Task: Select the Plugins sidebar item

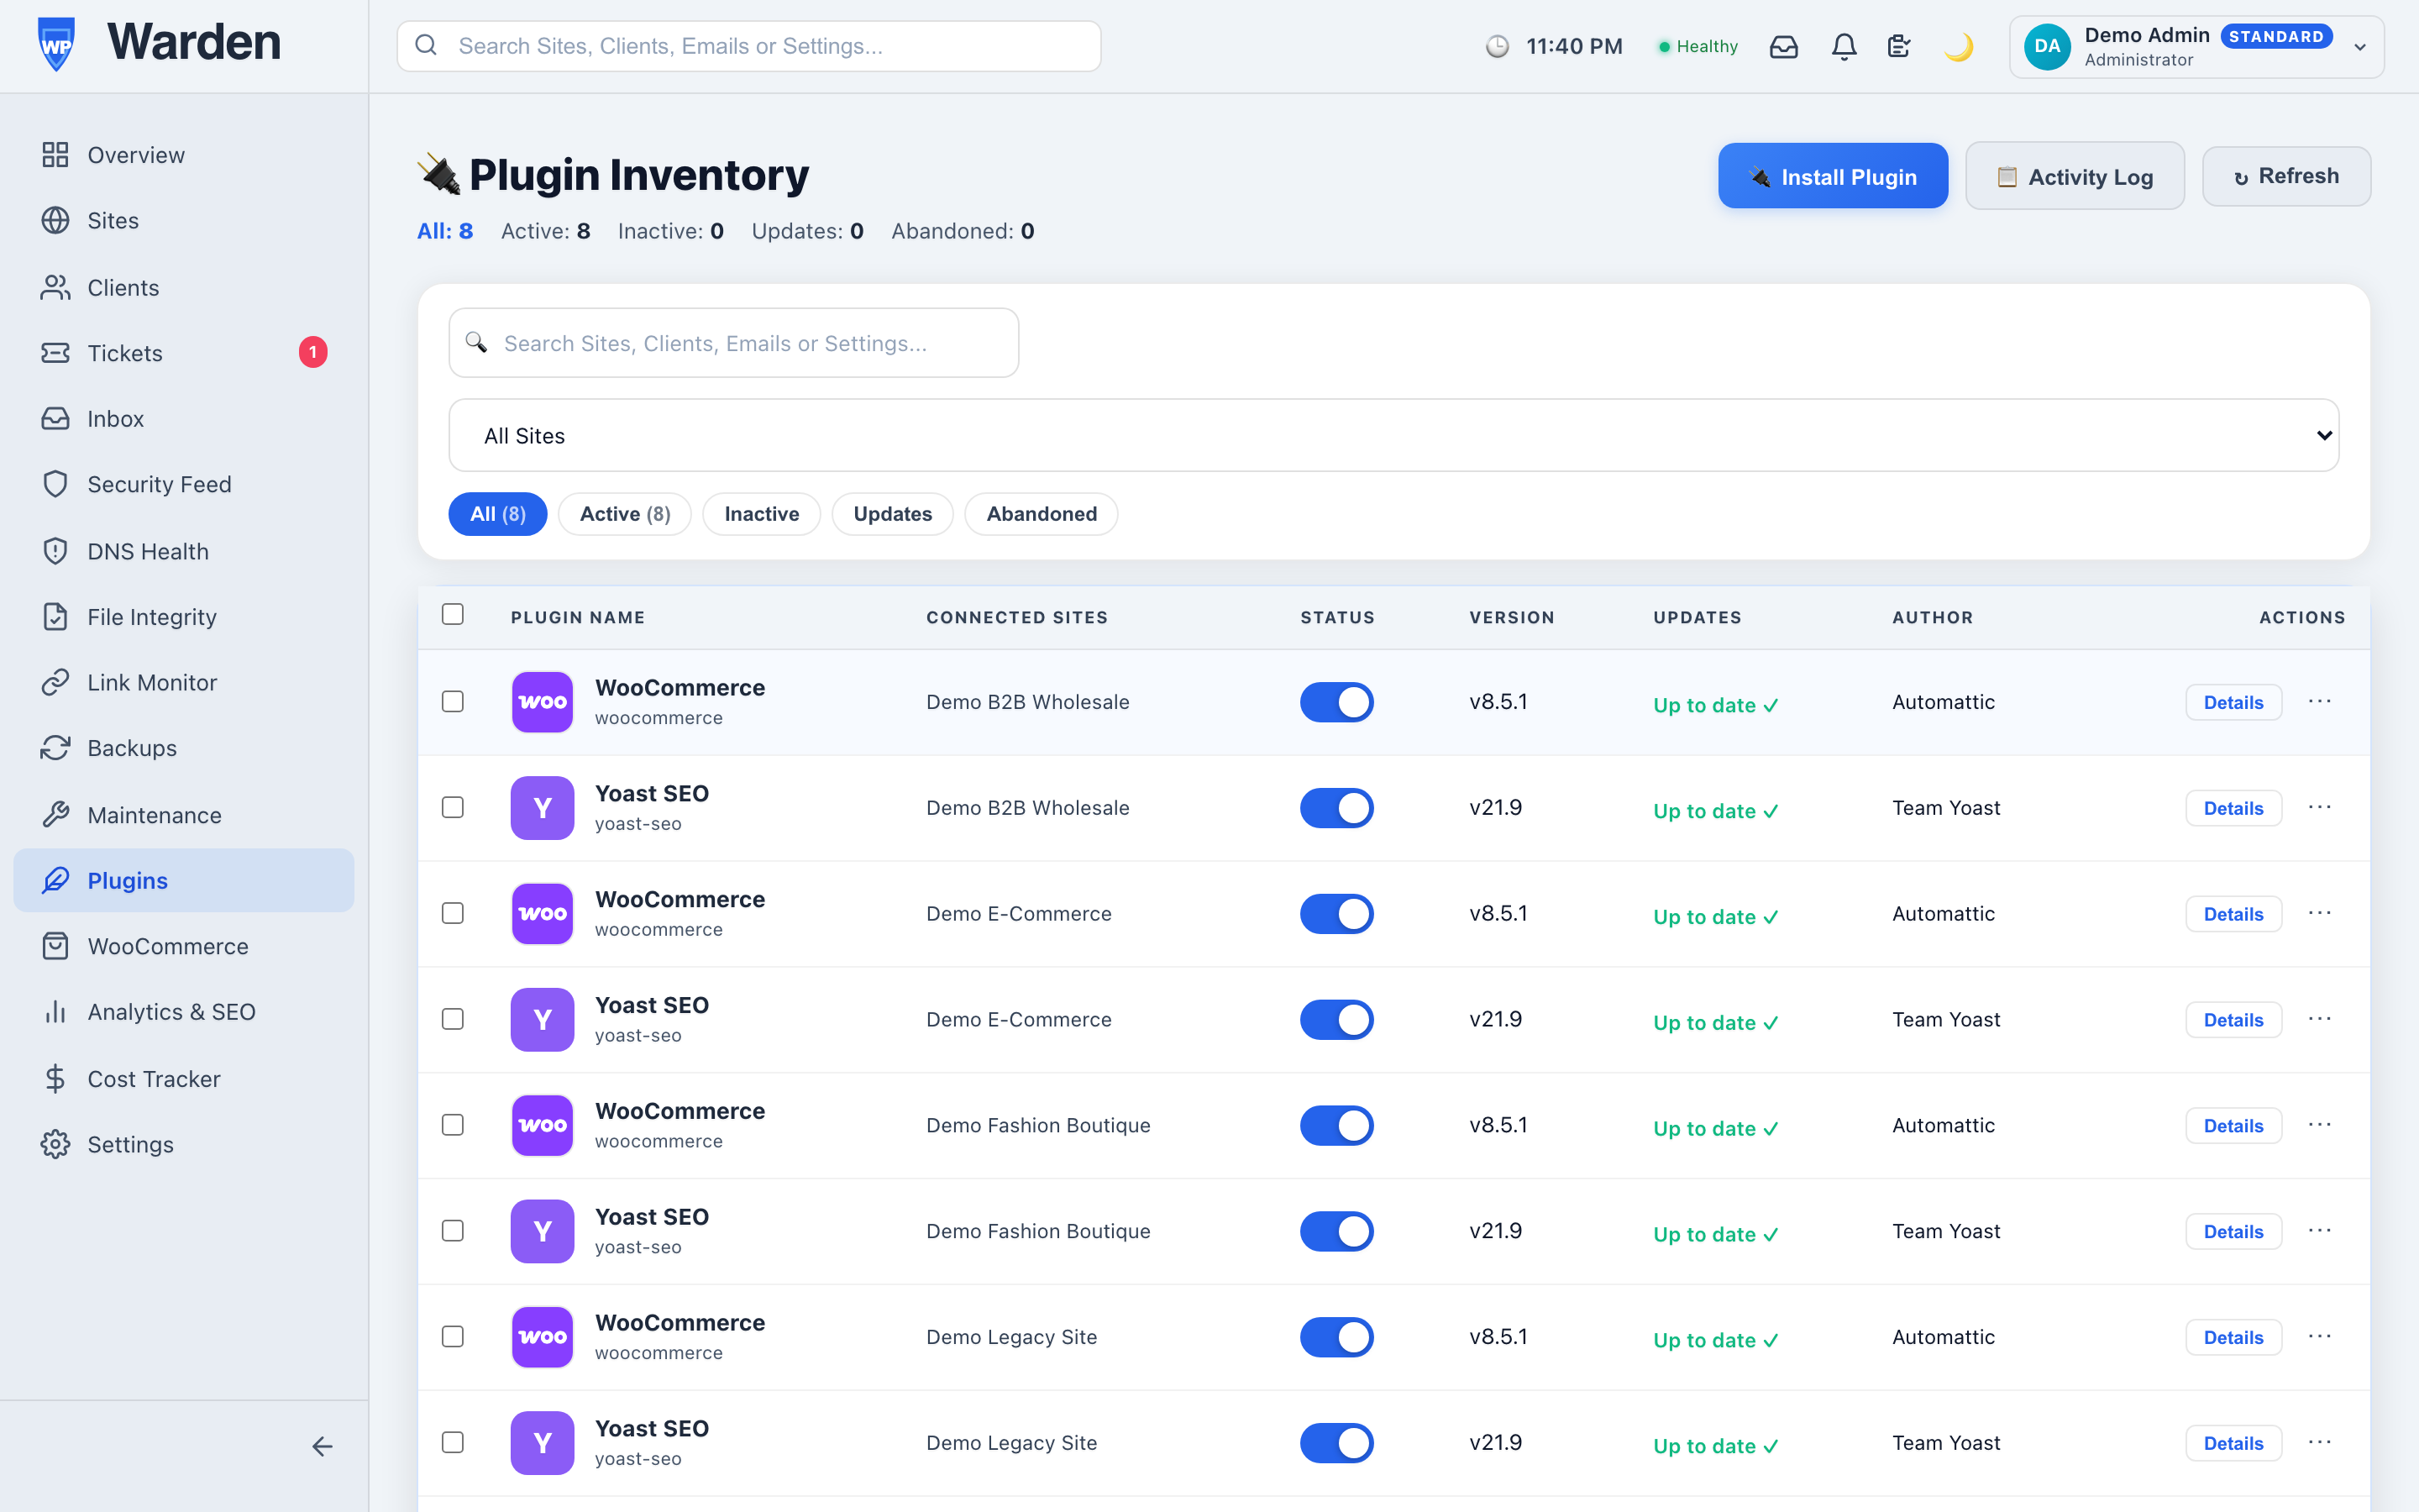Action: pyautogui.click(x=184, y=881)
